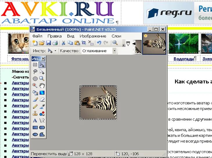
Task: Click the '120, -106' coordinates in status bar
Action: [130, 154]
